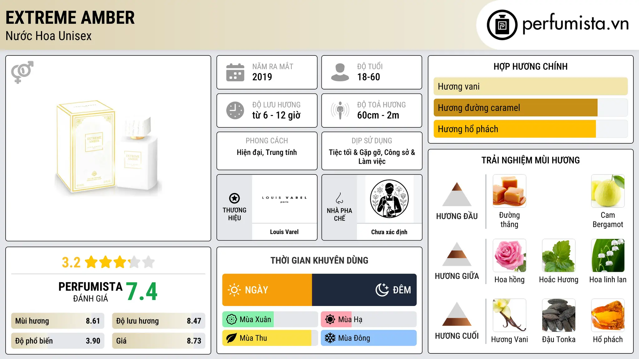Click the Hương giữa pyramid icon
Image resolution: width=639 pixels, height=359 pixels.
[x=457, y=254]
